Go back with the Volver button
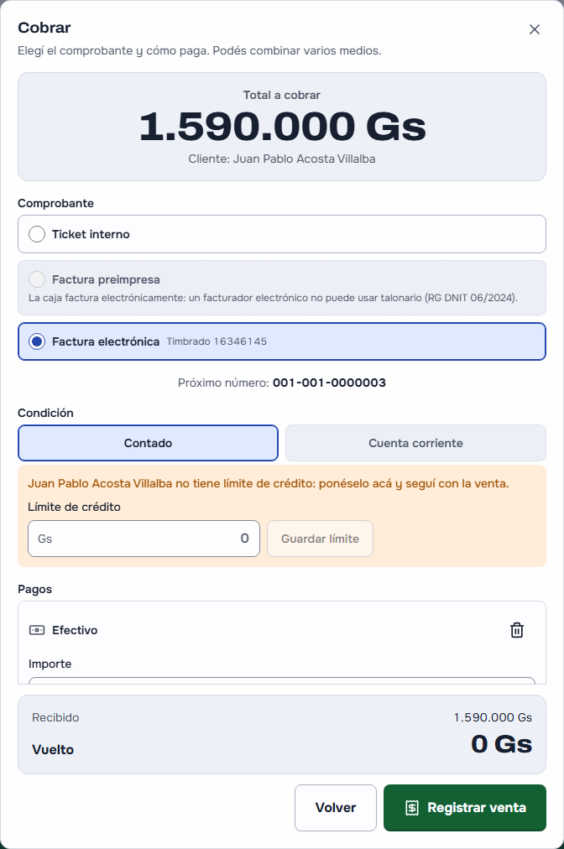This screenshot has height=849, width=564. (336, 808)
